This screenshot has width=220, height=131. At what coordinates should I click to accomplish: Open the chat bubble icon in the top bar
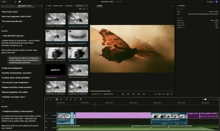click(20, 2)
